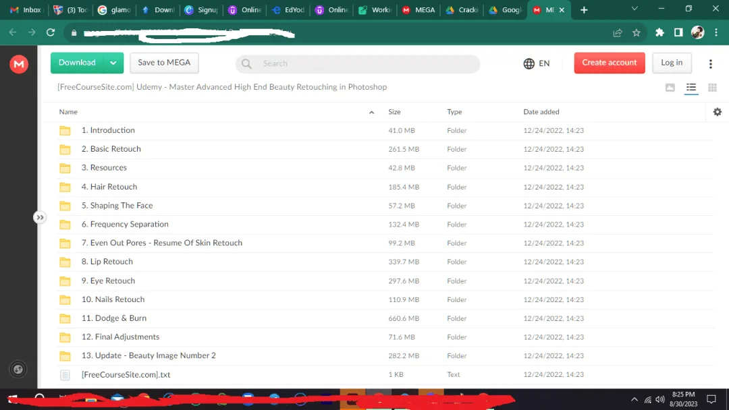Click the Create account button

pyautogui.click(x=609, y=63)
